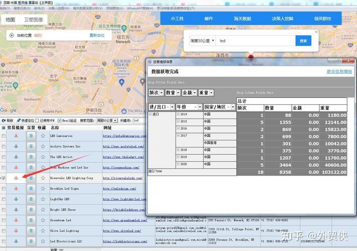Viewport: 357px width, 251px height.
Task: Favorite The LED Artist with the star
Action: [43, 157]
